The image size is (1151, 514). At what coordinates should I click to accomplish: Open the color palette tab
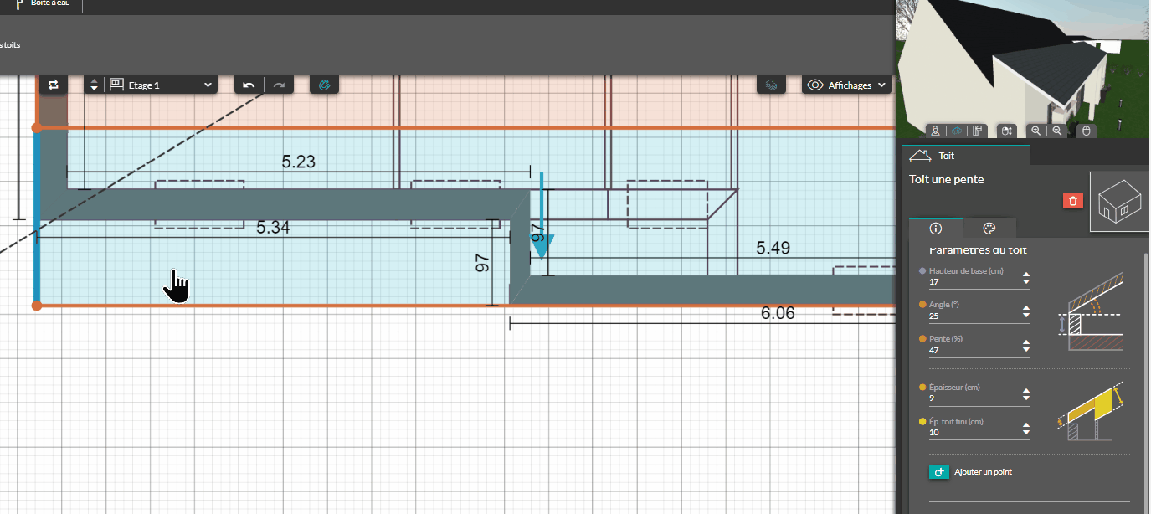coord(988,228)
